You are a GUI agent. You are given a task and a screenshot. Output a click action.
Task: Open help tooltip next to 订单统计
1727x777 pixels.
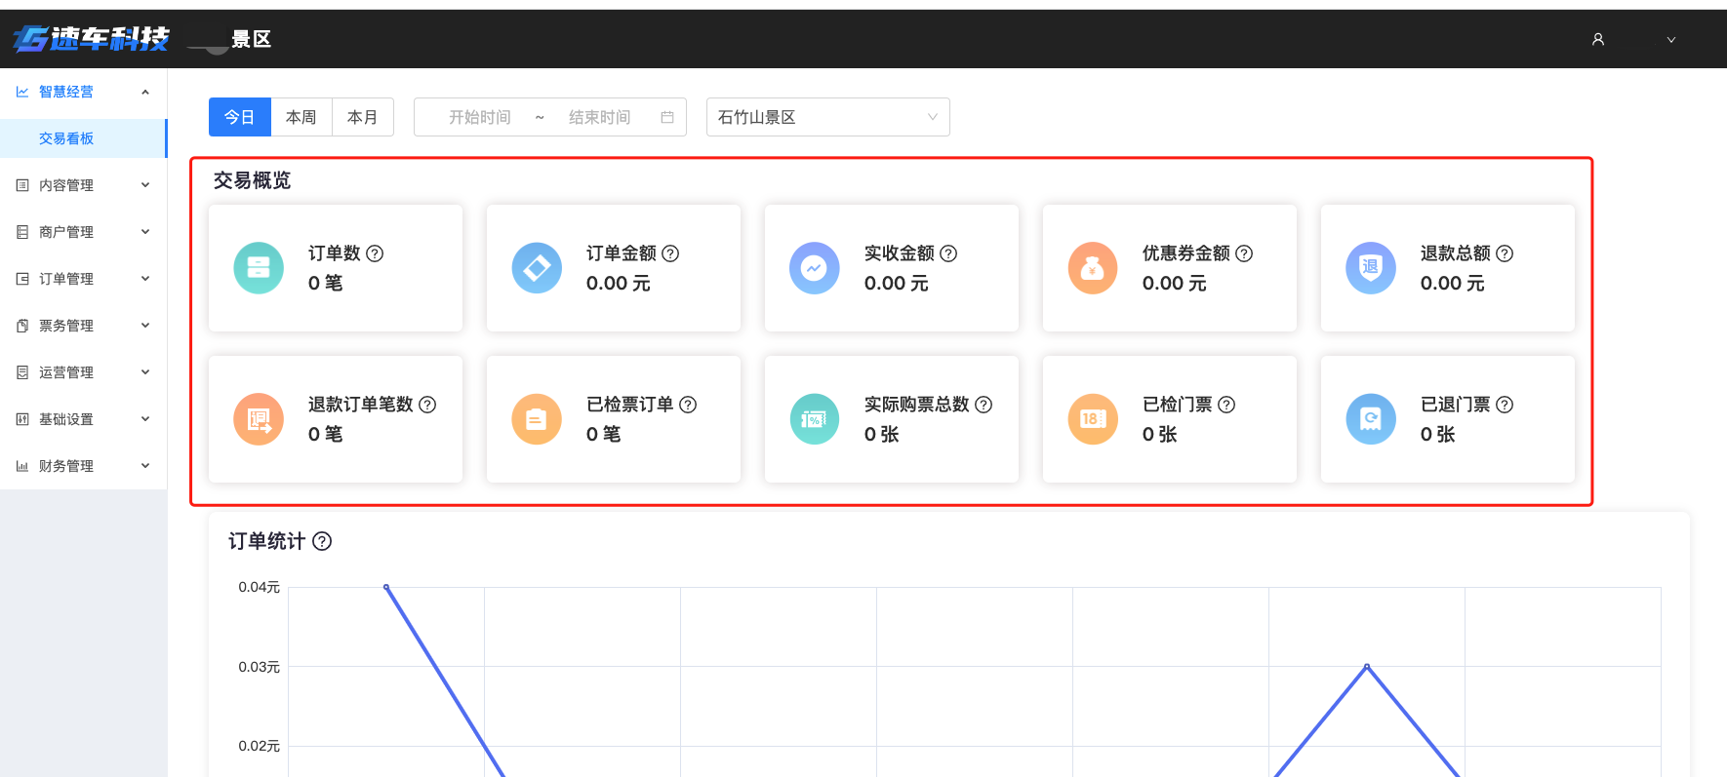pyautogui.click(x=322, y=541)
